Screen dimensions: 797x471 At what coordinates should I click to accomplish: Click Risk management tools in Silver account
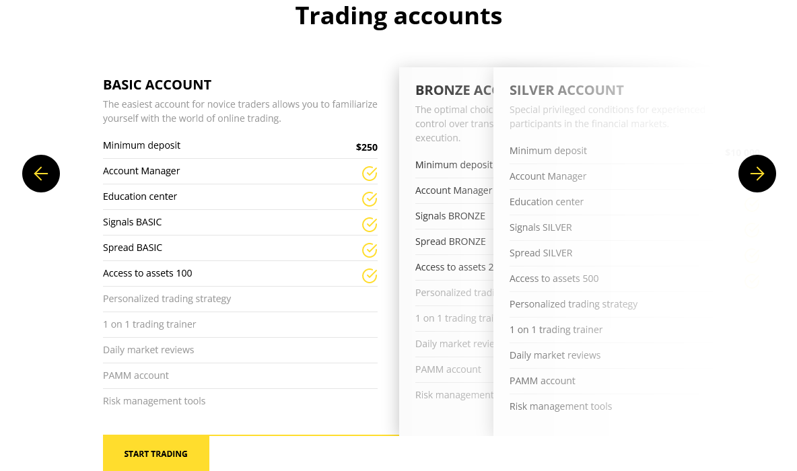[x=561, y=406]
